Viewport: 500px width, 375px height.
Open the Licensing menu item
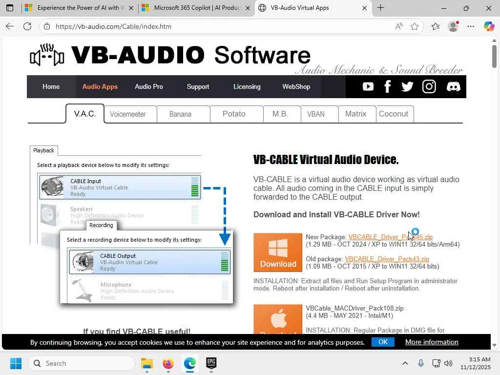point(247,86)
